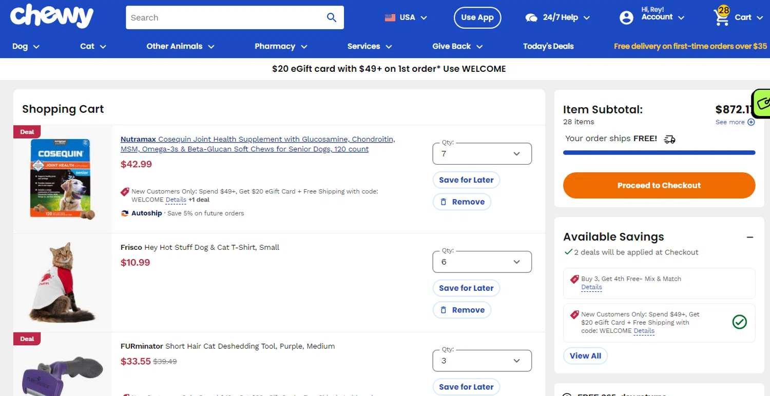This screenshot has height=396, width=770.
Task: Open the Other Animals menu
Action: click(180, 46)
